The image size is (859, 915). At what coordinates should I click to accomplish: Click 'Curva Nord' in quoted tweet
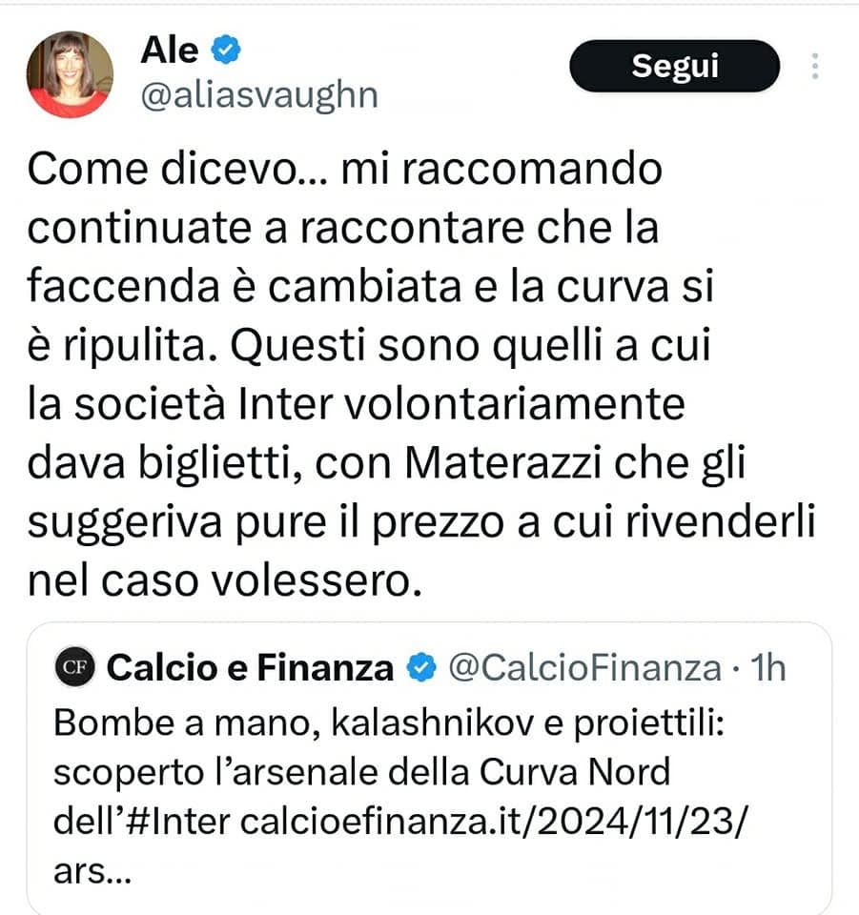[575, 772]
